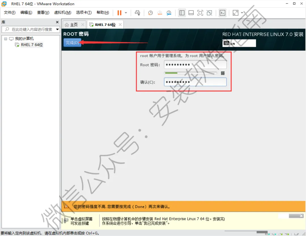Click the 弱 strength label

223,73
